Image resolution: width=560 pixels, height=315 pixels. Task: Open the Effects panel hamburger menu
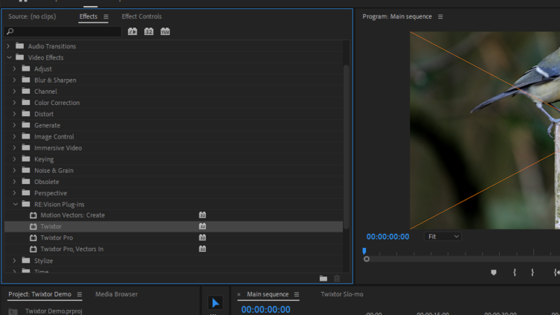106,17
